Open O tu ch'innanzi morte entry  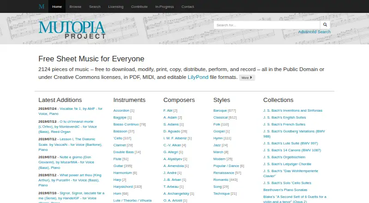[x=67, y=127]
